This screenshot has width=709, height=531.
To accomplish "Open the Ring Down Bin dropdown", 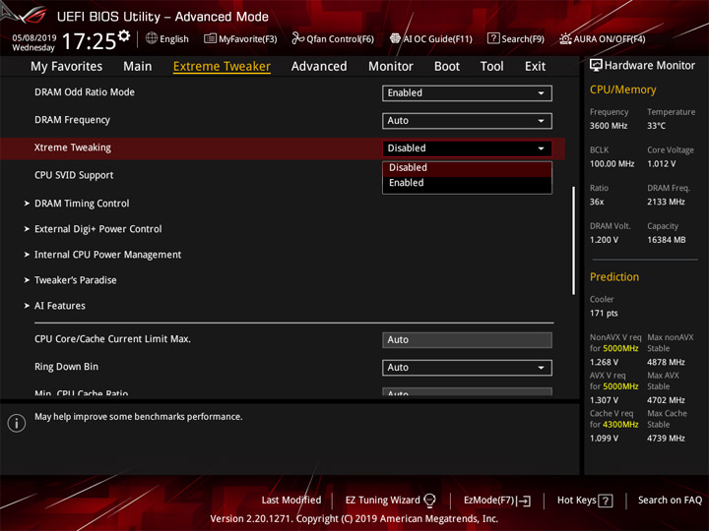I will pyautogui.click(x=467, y=368).
